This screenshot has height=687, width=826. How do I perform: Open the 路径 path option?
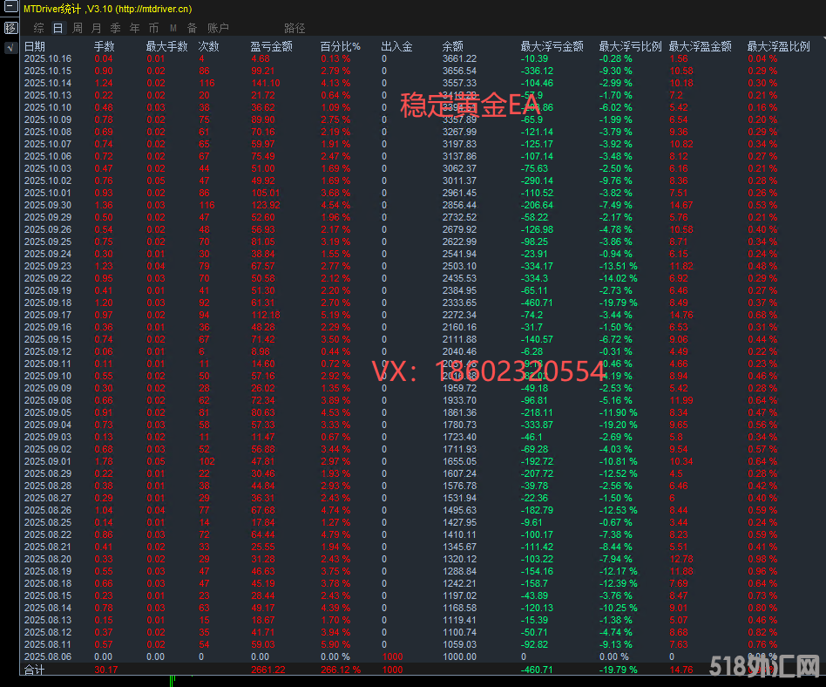pyautogui.click(x=295, y=27)
